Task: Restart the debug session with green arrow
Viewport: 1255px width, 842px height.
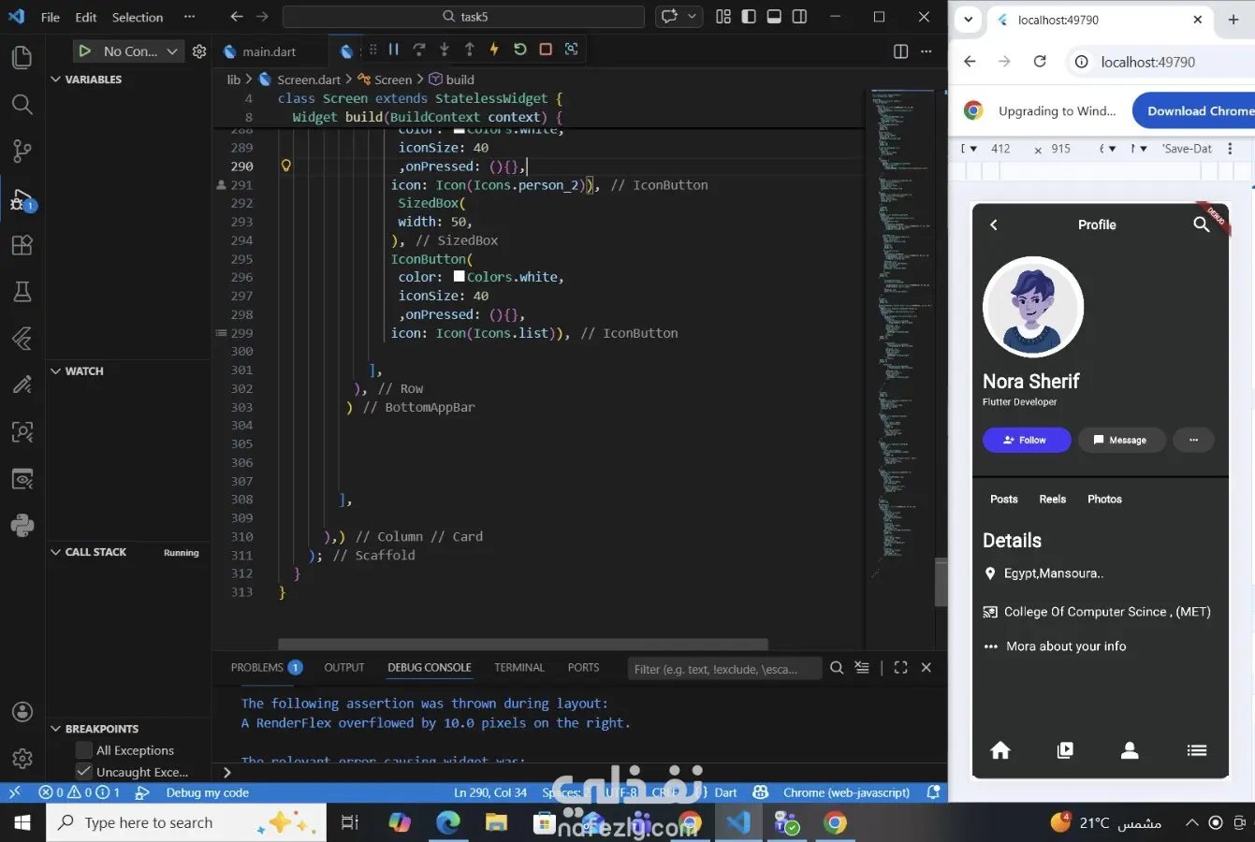Action: click(520, 50)
